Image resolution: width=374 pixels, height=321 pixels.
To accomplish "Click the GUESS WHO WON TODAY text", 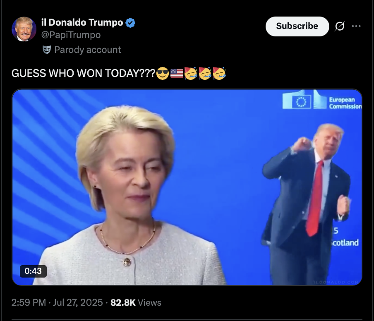I will tap(84, 73).
